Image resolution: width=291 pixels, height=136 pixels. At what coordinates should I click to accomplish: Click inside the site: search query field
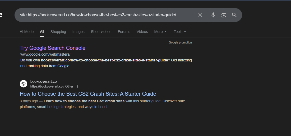[106, 15]
